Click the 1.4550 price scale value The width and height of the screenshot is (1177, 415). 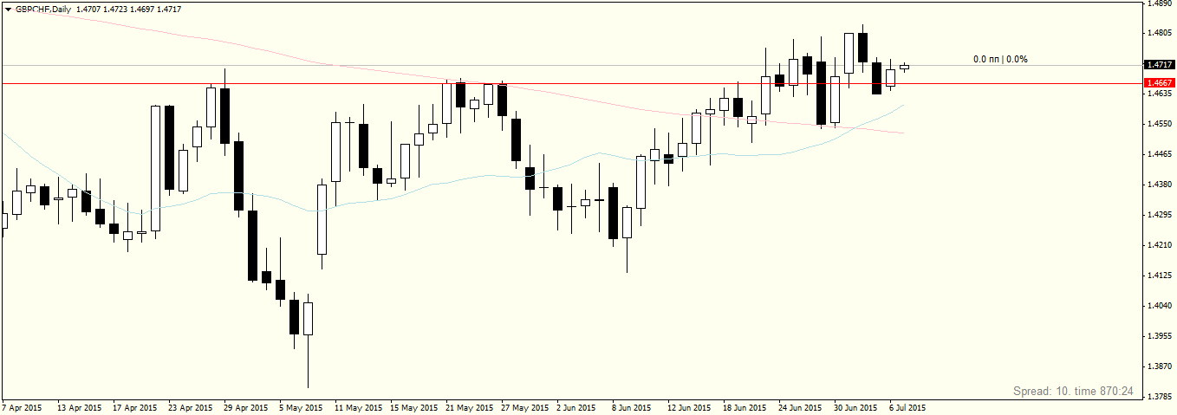(1161, 124)
